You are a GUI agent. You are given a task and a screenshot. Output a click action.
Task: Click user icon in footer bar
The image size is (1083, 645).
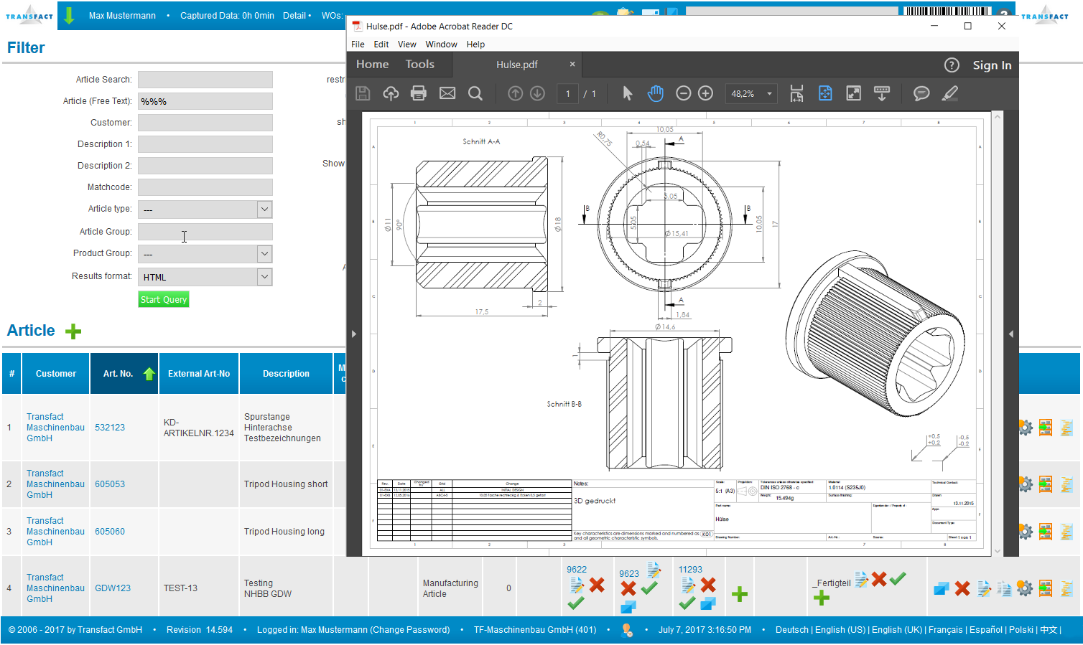click(627, 630)
